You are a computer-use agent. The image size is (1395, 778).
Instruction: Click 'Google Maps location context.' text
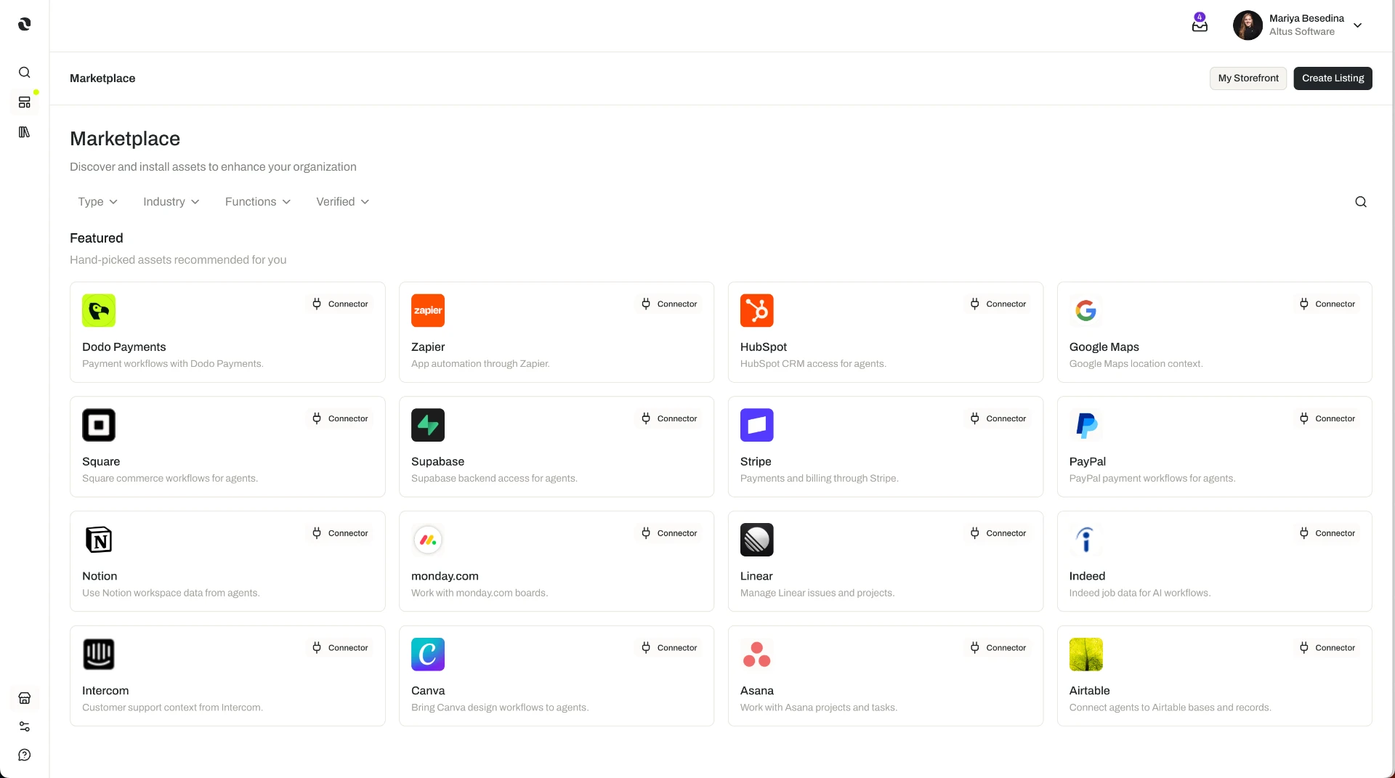(1136, 364)
